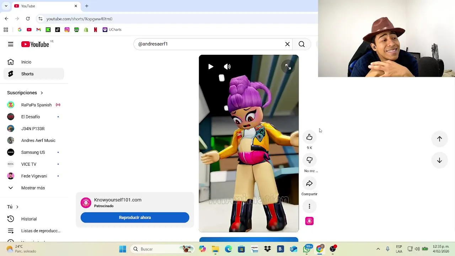
Task: Run search with the magnifier button
Action: pos(301,44)
